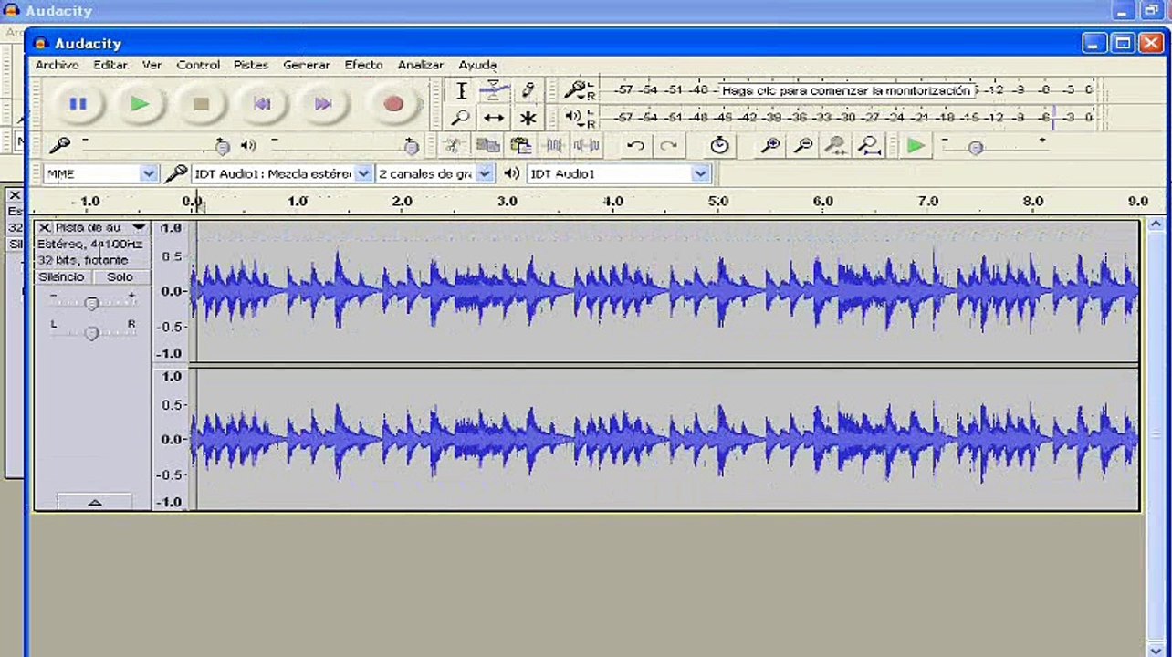Viewport: 1172px width, 657px height.
Task: Click the Trim audio icon
Action: 553,145
